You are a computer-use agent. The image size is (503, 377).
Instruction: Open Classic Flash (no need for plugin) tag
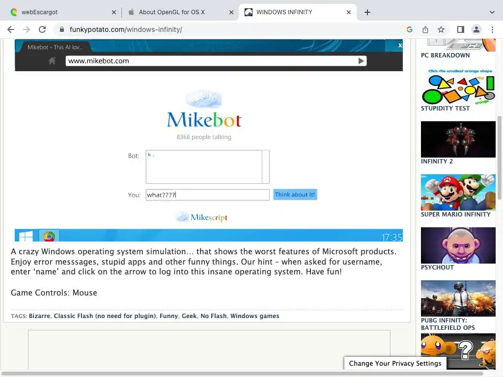pyautogui.click(x=105, y=316)
